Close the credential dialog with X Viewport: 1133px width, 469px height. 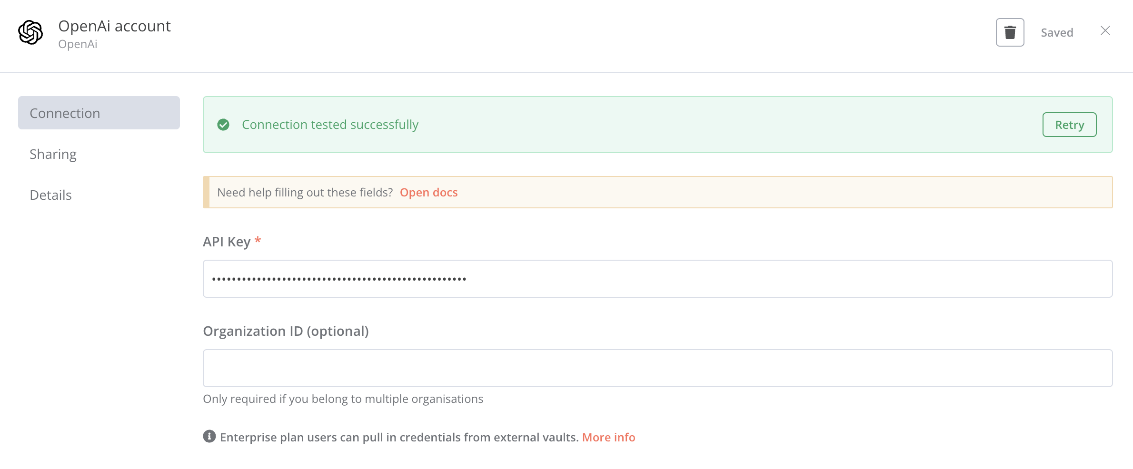coord(1105,31)
